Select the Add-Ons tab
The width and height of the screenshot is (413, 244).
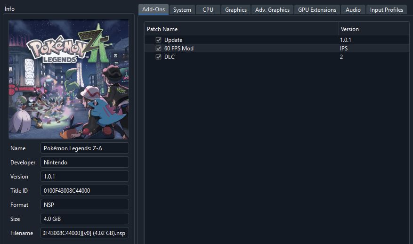(154, 9)
